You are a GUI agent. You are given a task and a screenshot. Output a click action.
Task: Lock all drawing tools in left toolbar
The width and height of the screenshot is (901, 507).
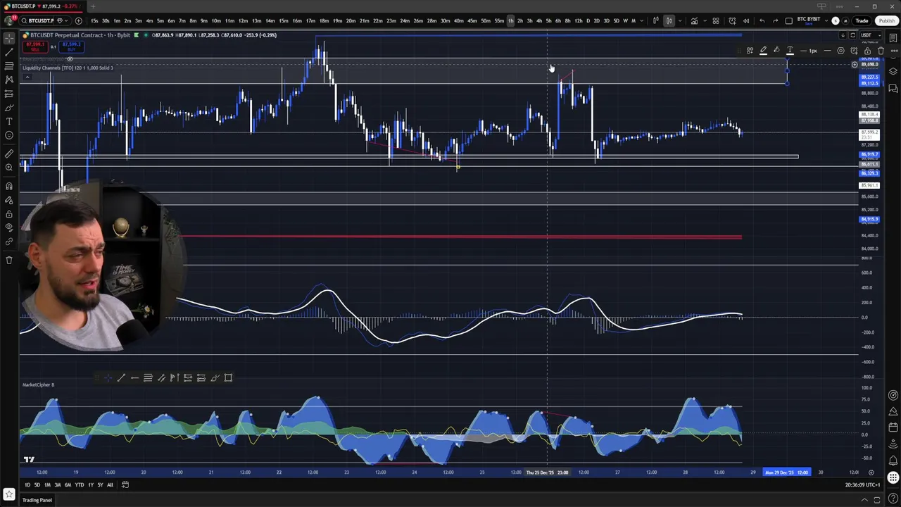pyautogui.click(x=9, y=213)
